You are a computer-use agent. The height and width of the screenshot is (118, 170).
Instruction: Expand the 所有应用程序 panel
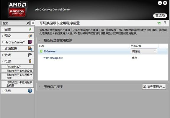tap(39, 86)
